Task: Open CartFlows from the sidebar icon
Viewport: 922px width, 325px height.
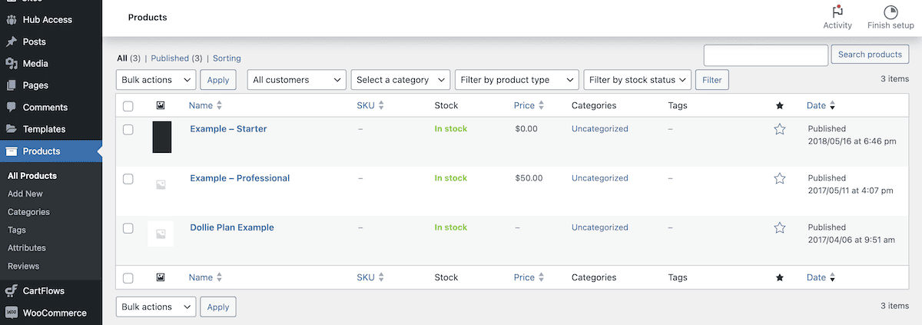Action: coord(12,291)
